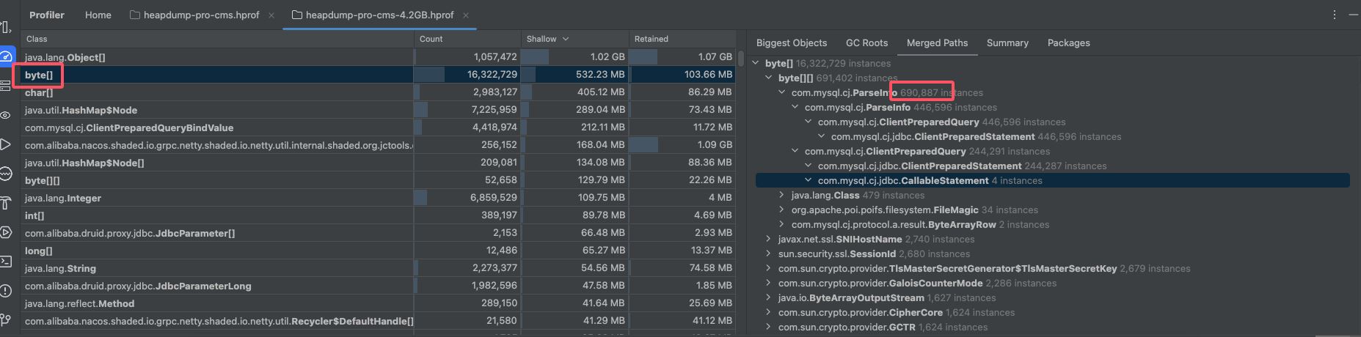Expand ByteArrayRow 2 instances node
Viewport: 1361px width, 337px height.
[x=782, y=225]
